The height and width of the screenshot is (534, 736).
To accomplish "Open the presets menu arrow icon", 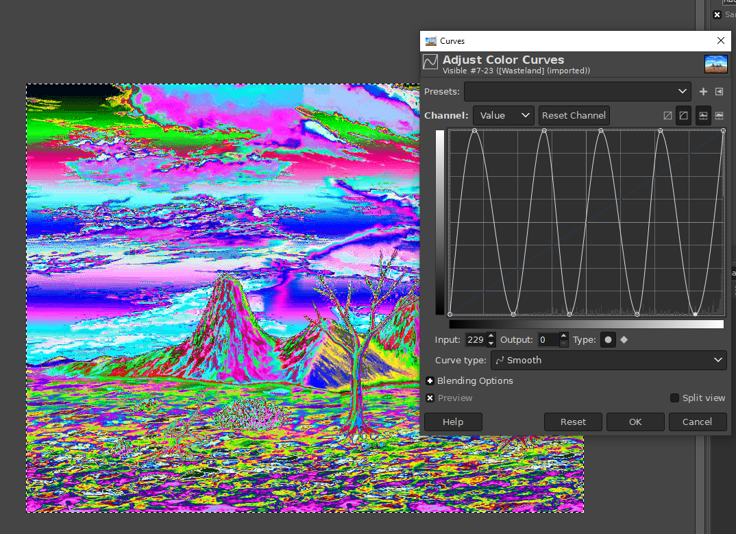I will (x=719, y=92).
